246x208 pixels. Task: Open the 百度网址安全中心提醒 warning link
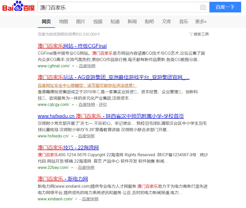(87, 85)
